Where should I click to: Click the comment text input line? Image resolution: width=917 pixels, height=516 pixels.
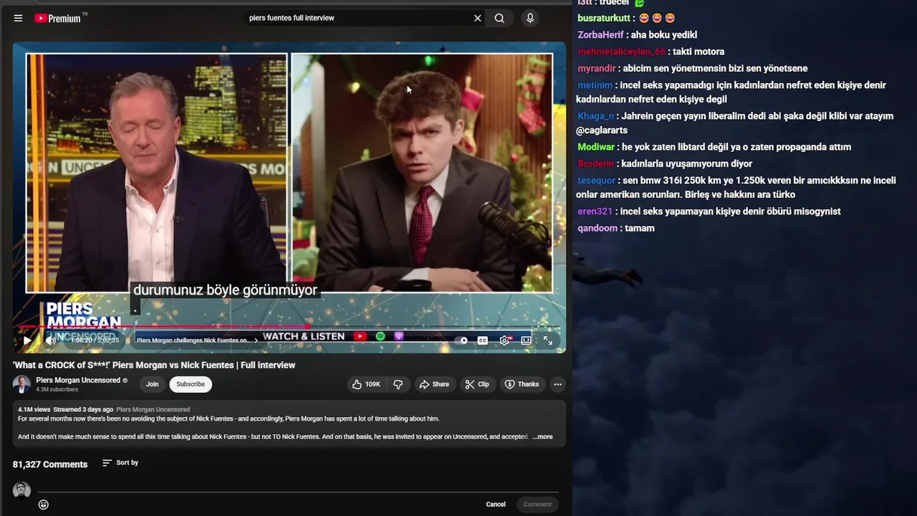pyautogui.click(x=297, y=489)
